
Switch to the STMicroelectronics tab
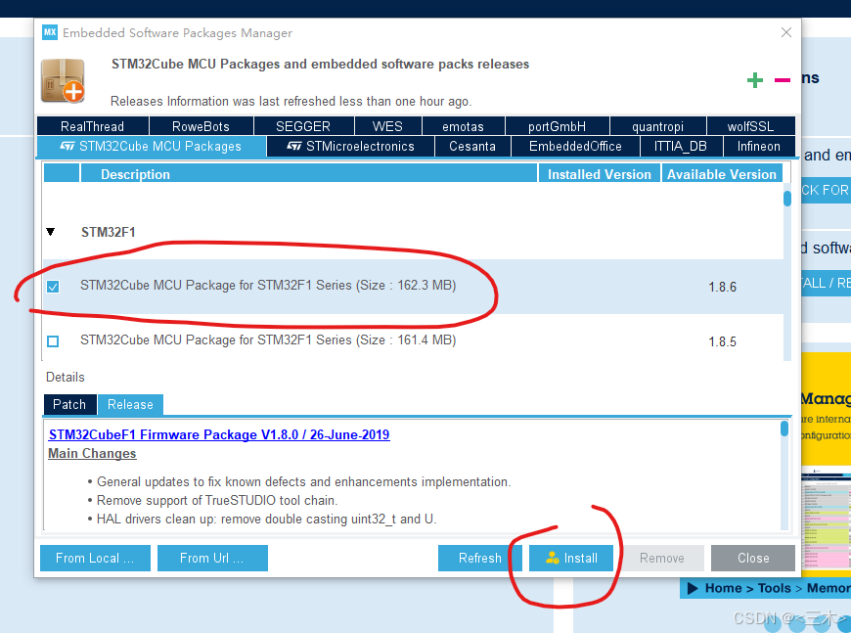[350, 146]
